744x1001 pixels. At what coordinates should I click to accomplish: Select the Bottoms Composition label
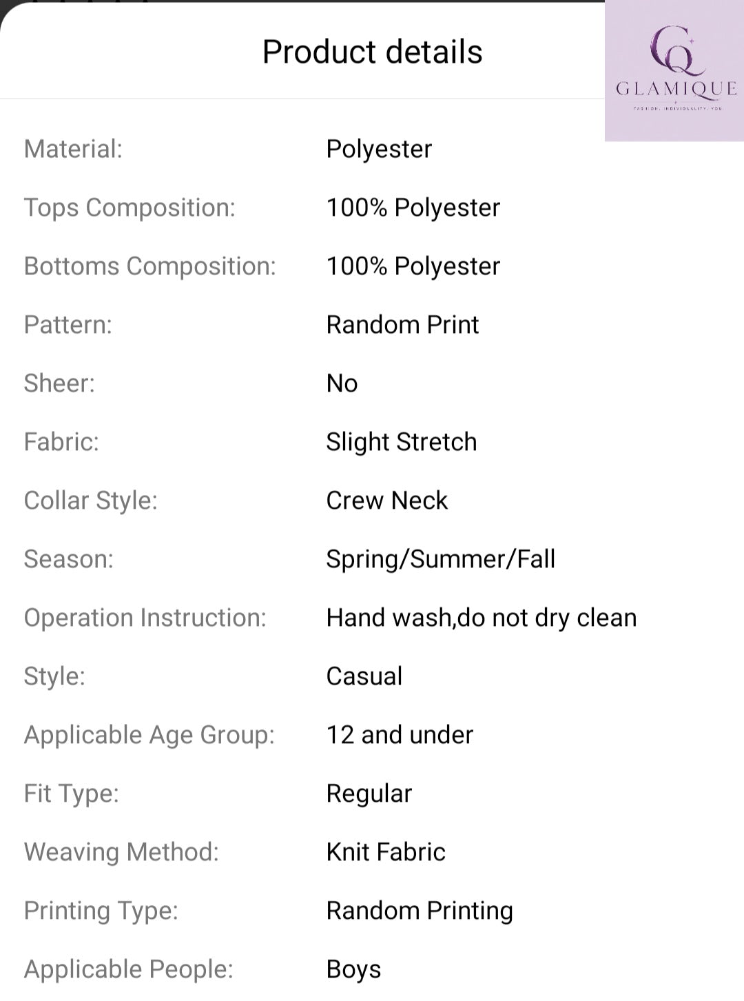coord(150,267)
